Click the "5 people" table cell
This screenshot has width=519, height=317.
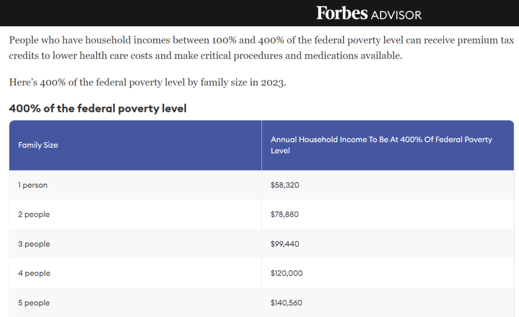[x=34, y=303]
